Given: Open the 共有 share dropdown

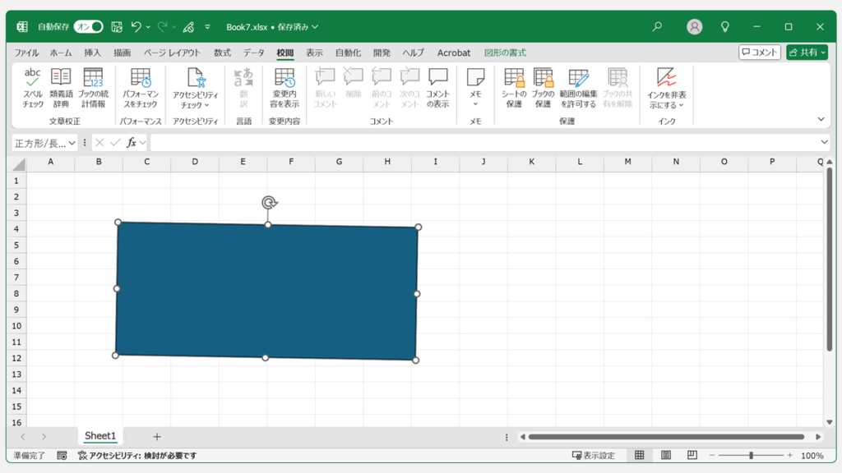Looking at the screenshot, I should point(807,52).
